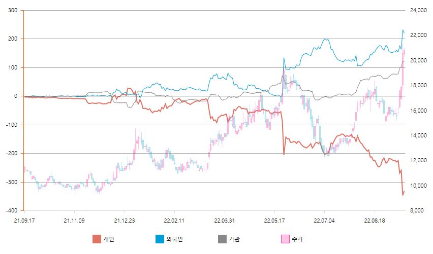
Task: Pick the 22.03.31 date axis label
Action: 224,221
